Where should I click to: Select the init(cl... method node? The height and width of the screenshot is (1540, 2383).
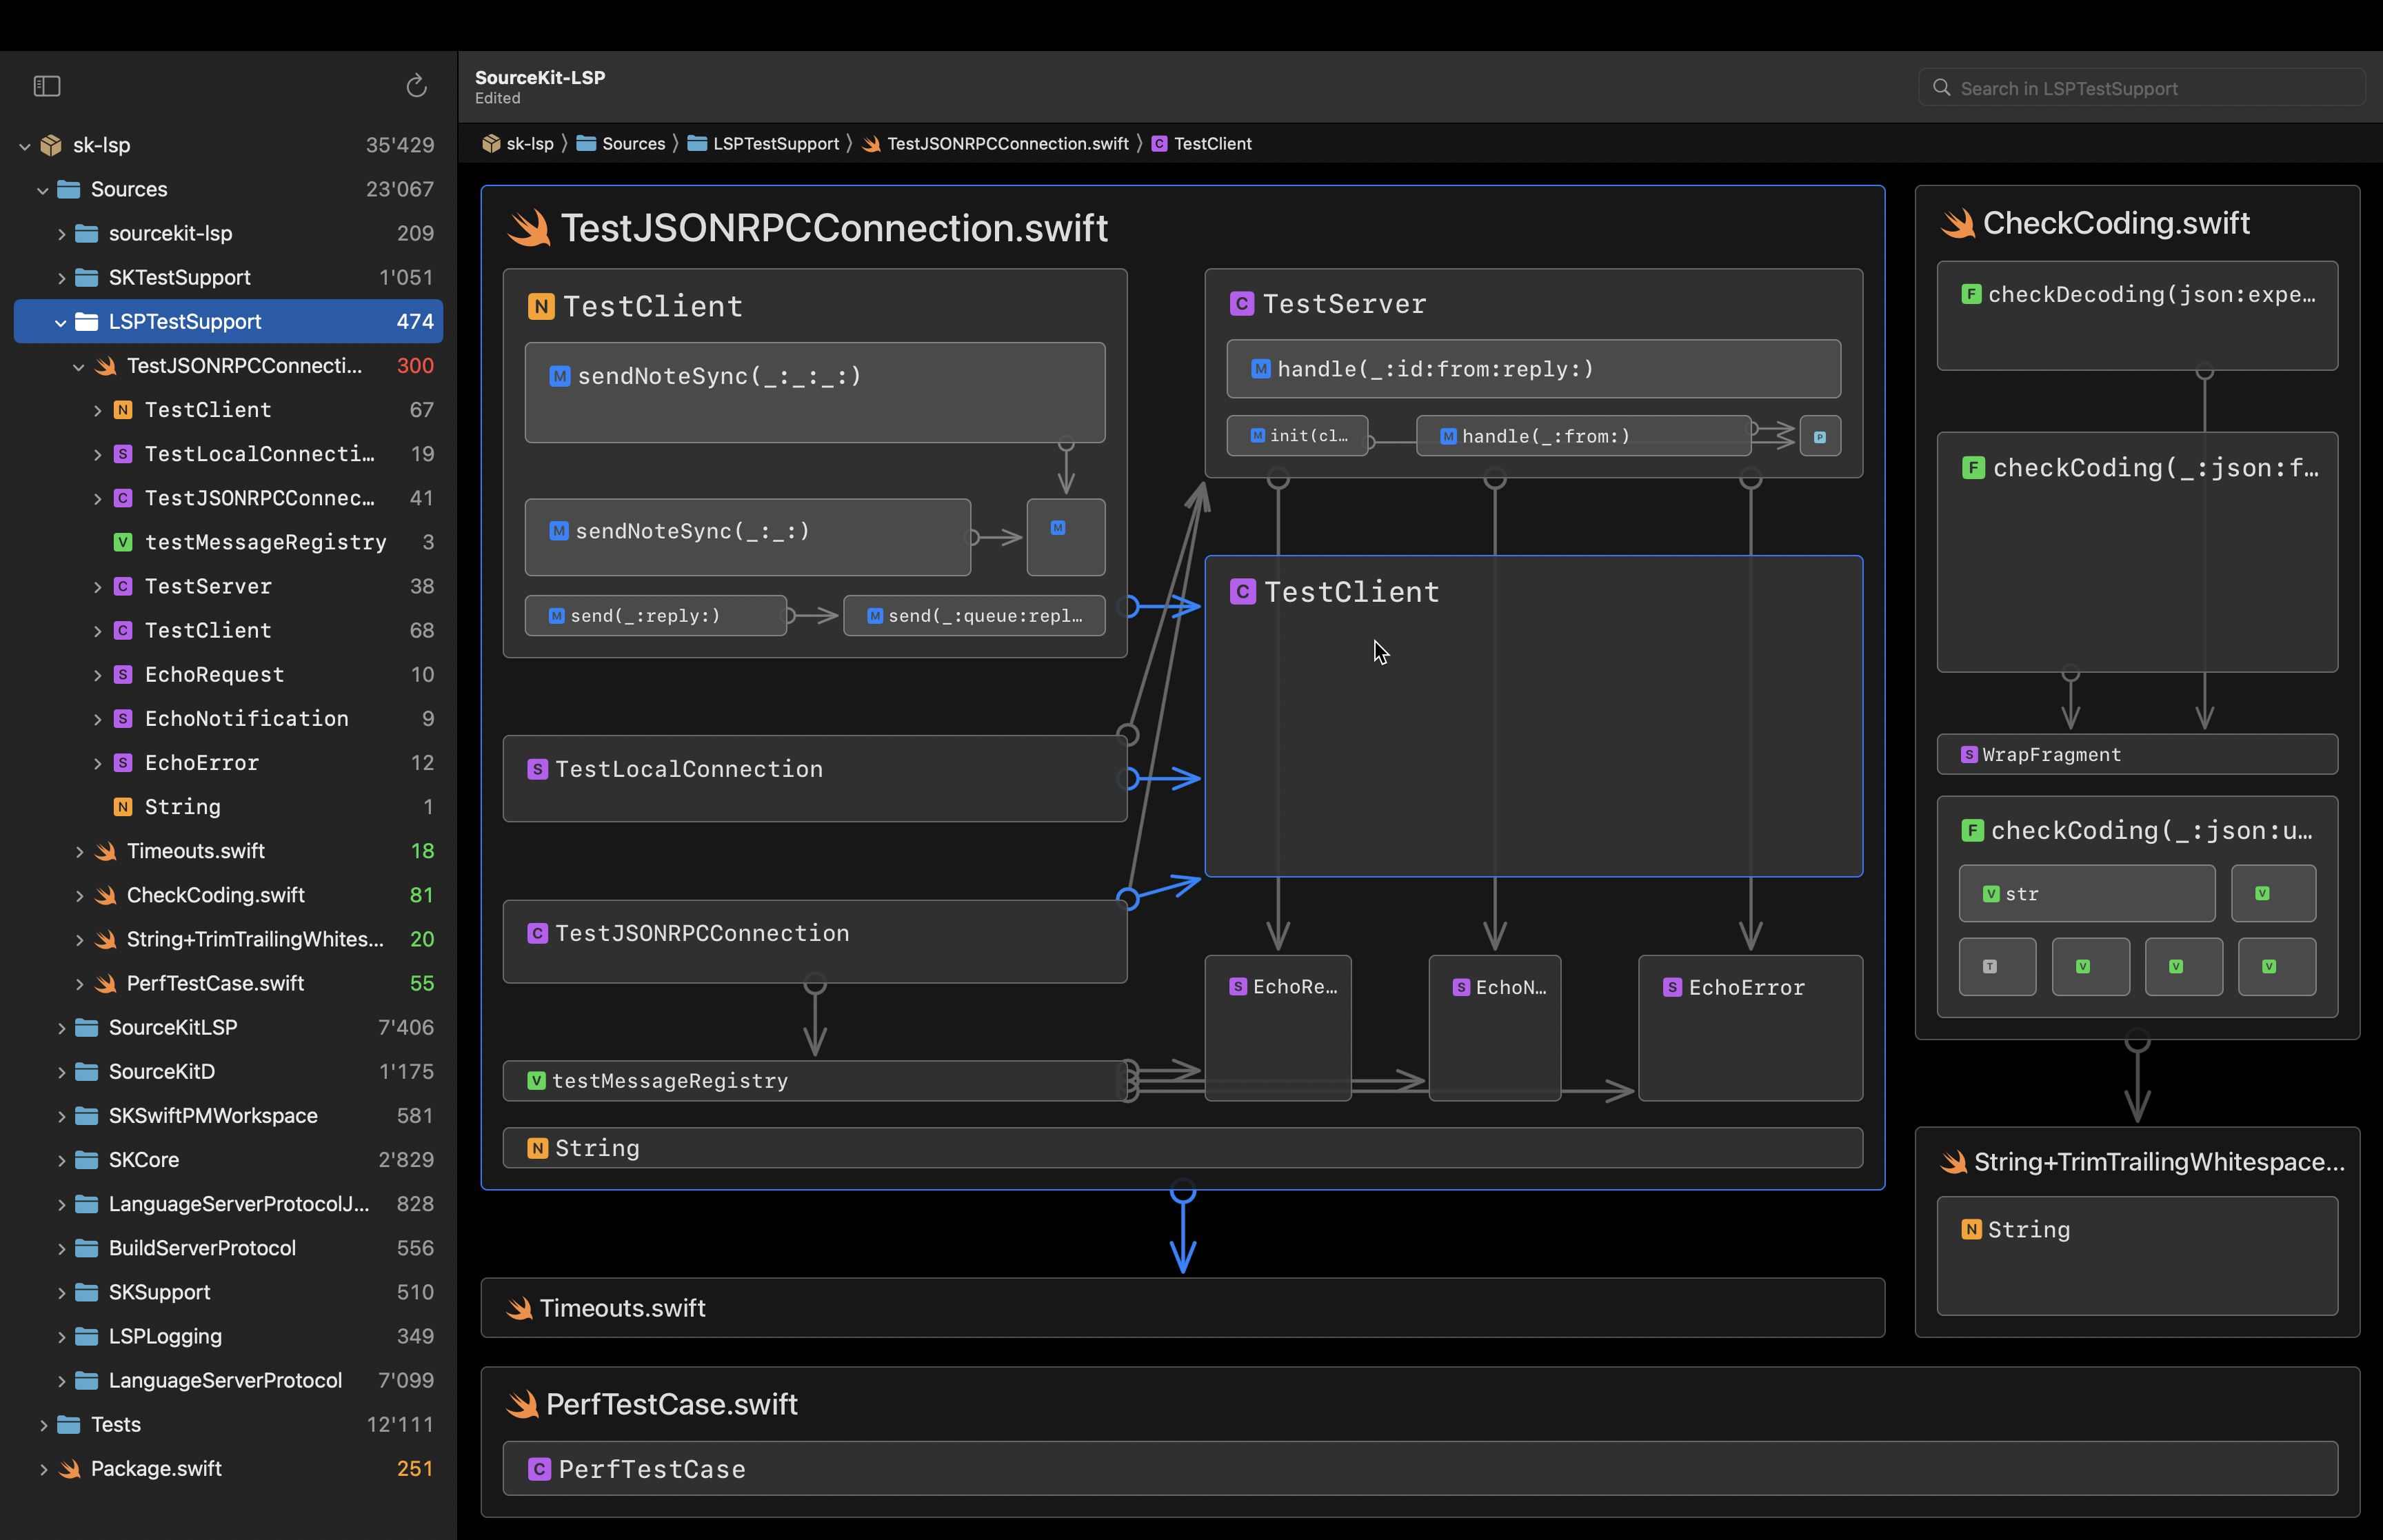pos(1297,436)
